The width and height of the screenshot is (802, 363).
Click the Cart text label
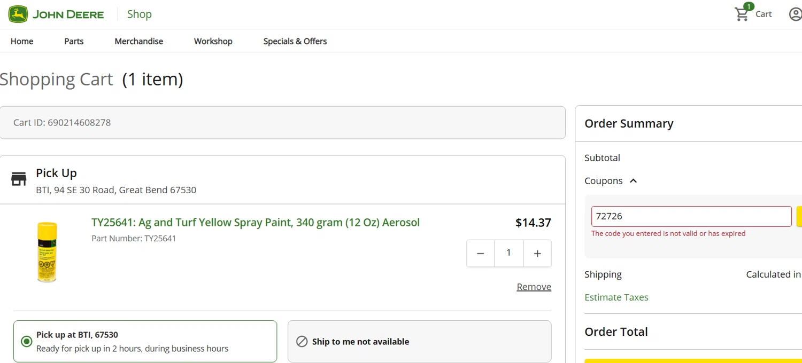pyautogui.click(x=764, y=14)
